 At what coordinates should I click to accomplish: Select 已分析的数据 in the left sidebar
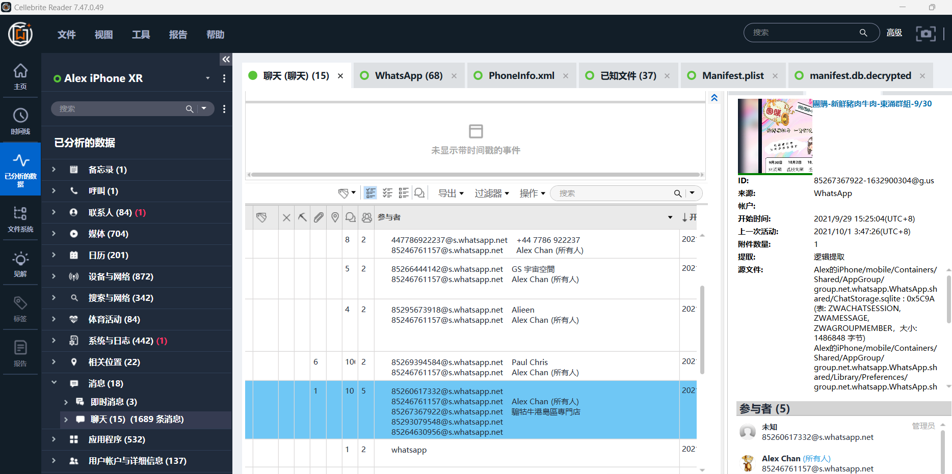pos(20,169)
